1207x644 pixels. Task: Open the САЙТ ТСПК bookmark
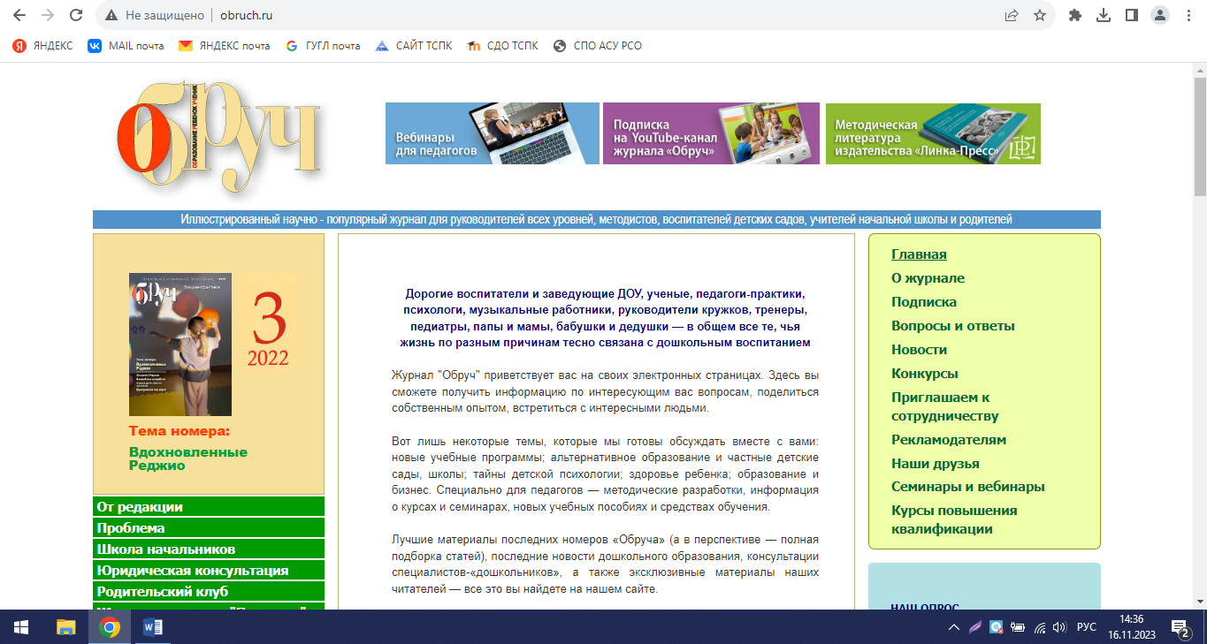tap(413, 46)
